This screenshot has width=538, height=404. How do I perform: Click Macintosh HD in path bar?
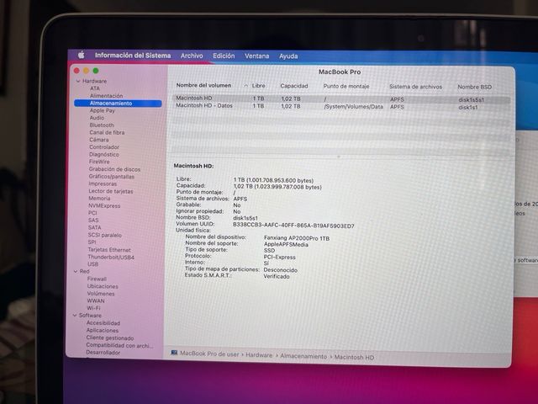pos(354,357)
